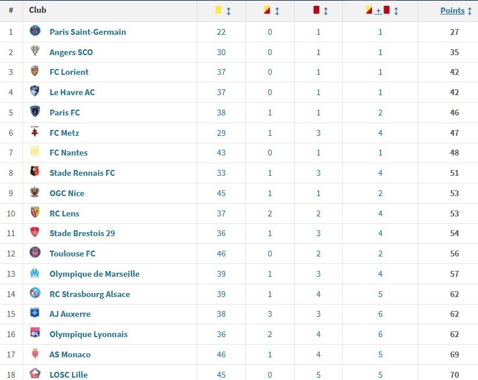Click the Club column header

click(x=38, y=10)
